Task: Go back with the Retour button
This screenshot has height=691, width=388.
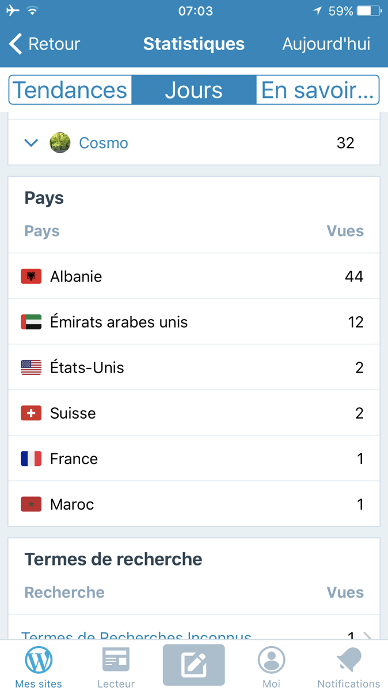Action: click(44, 44)
